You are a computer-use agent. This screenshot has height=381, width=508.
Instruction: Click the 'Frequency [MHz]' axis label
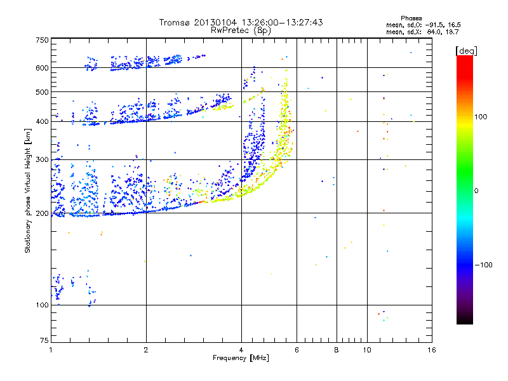[241, 358]
